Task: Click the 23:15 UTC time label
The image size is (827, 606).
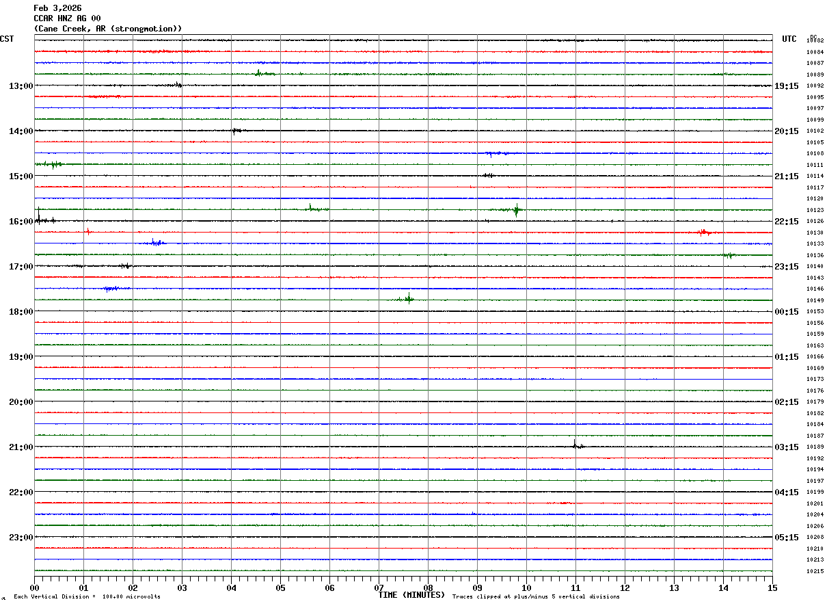Action: click(x=787, y=267)
